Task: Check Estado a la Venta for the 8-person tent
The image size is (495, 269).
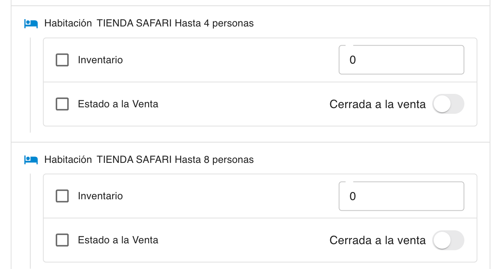Action: 62,240
